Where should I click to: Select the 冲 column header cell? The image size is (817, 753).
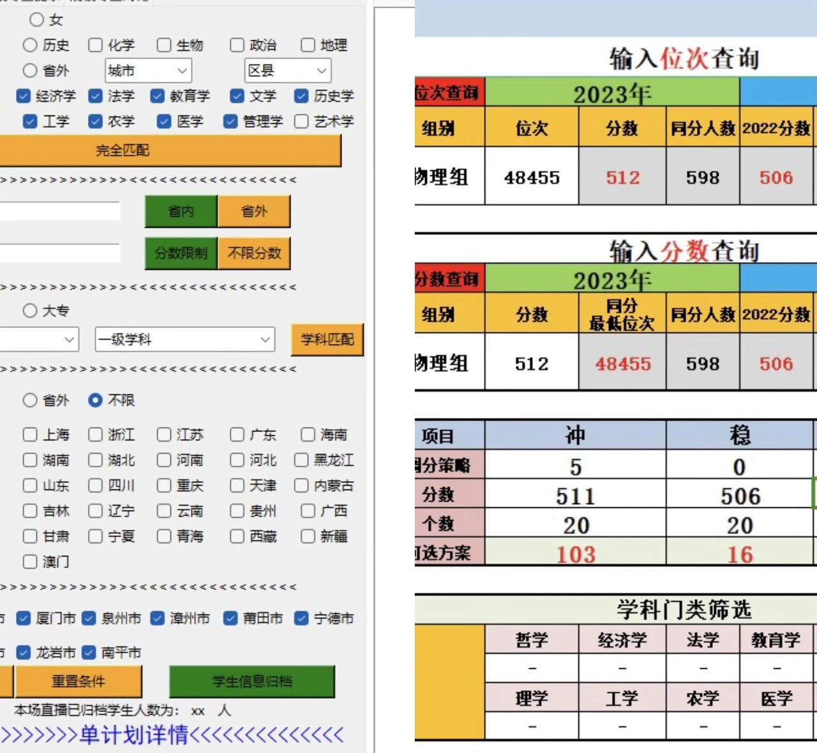tap(575, 435)
